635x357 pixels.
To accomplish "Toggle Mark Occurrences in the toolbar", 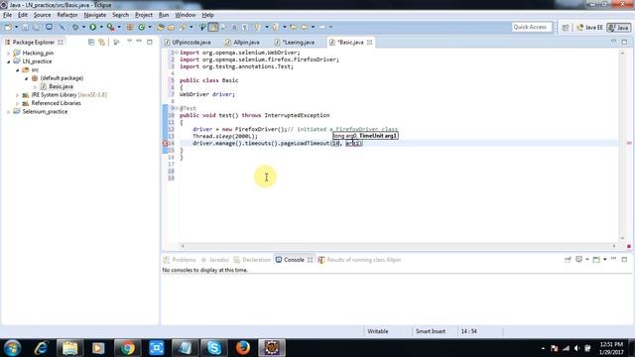I will click(213, 27).
